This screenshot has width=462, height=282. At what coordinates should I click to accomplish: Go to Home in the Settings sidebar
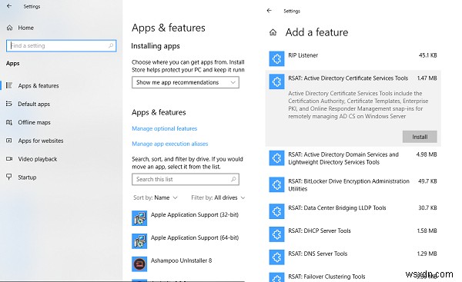pyautogui.click(x=25, y=28)
